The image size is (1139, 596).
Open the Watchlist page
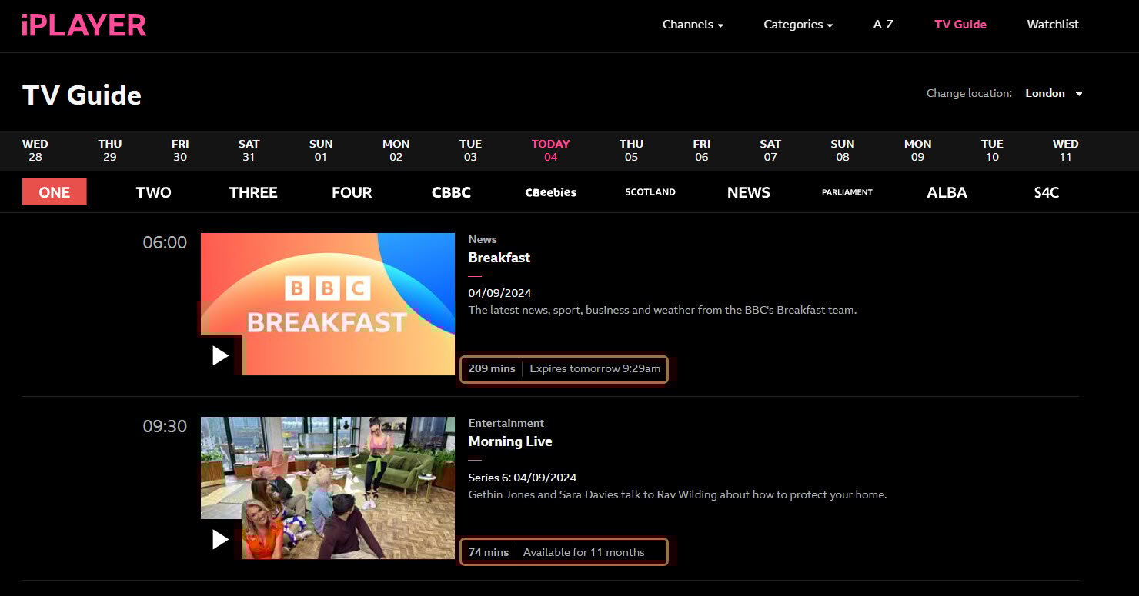point(1052,24)
